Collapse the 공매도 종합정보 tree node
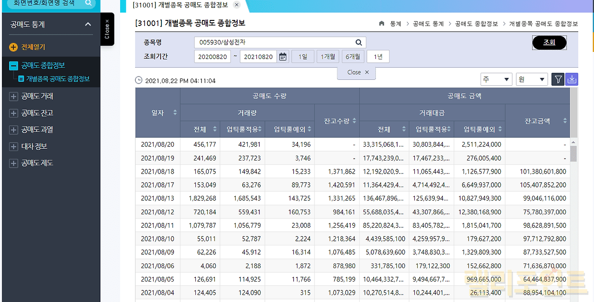This screenshot has height=302, width=594. pos(13,66)
